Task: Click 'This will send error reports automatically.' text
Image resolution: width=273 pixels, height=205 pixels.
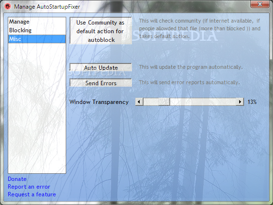Action: click(189, 82)
